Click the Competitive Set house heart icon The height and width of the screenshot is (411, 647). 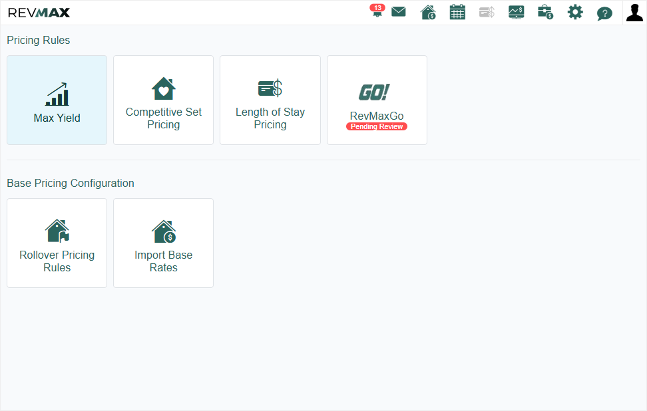click(x=163, y=88)
